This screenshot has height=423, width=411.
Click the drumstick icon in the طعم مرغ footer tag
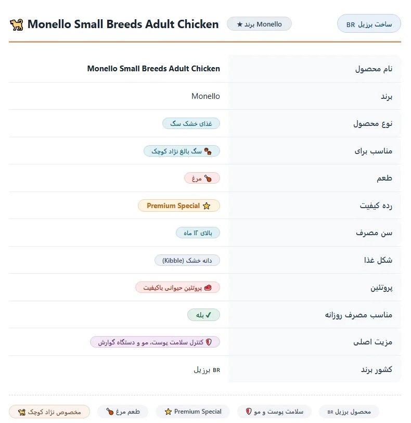[110, 412]
